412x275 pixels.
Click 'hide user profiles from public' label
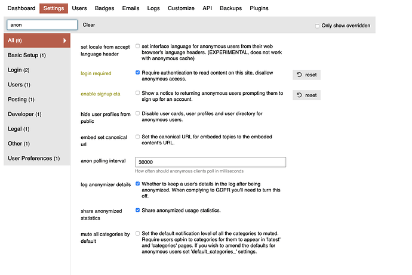105,118
